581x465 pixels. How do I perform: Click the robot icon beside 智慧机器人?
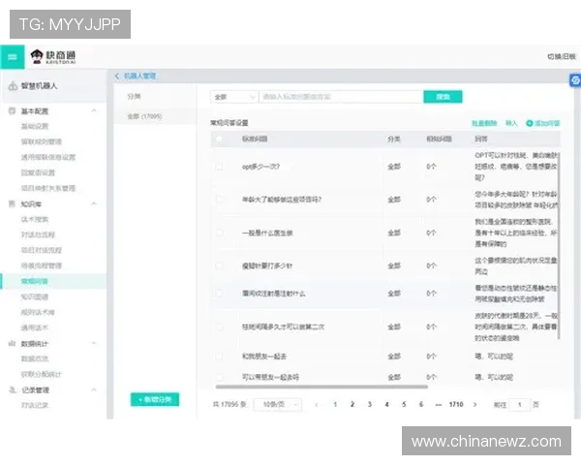(x=13, y=86)
